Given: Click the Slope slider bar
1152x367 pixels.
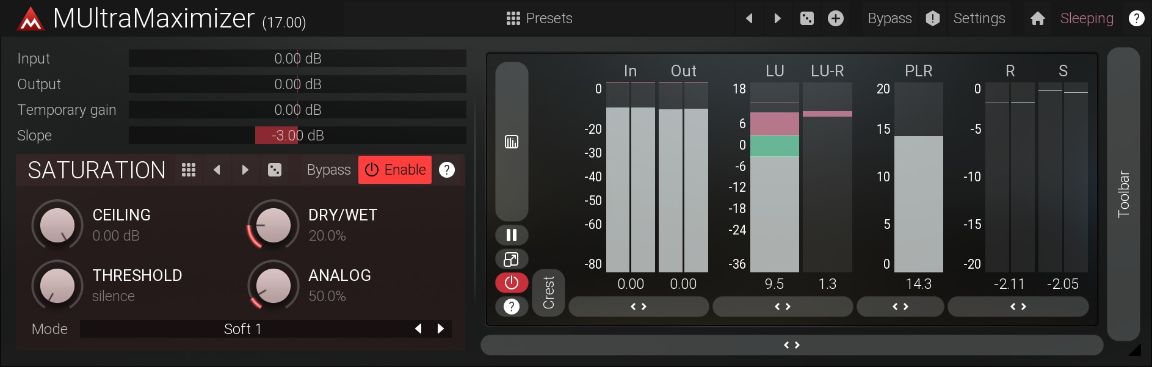Looking at the screenshot, I should [297, 136].
